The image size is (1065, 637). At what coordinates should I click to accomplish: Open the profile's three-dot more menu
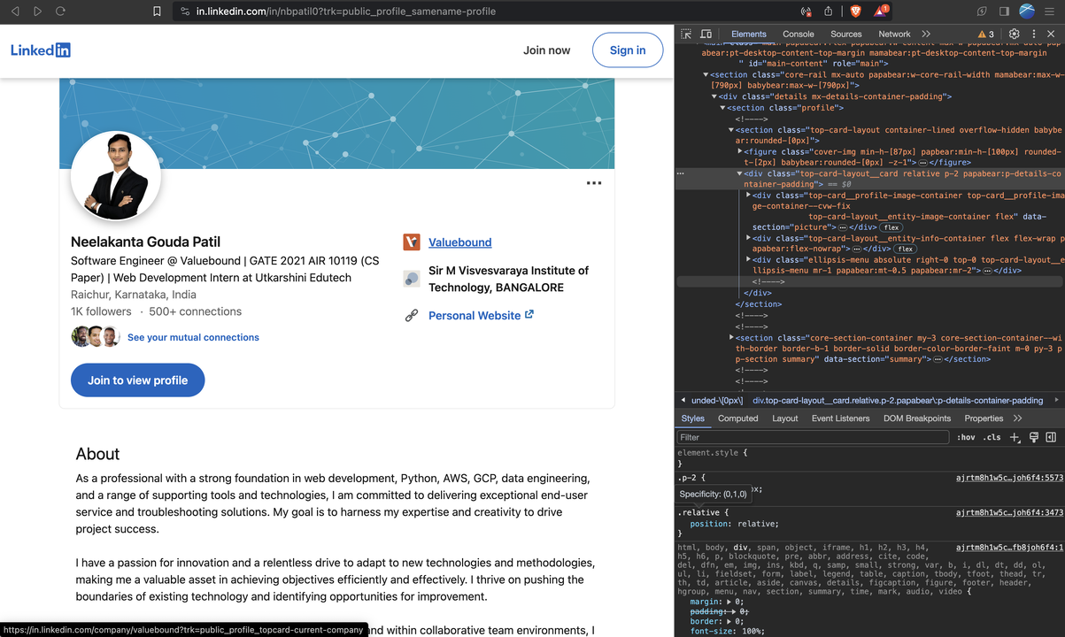click(x=594, y=183)
